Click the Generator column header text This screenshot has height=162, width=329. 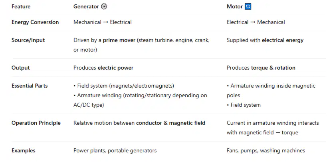86,6
